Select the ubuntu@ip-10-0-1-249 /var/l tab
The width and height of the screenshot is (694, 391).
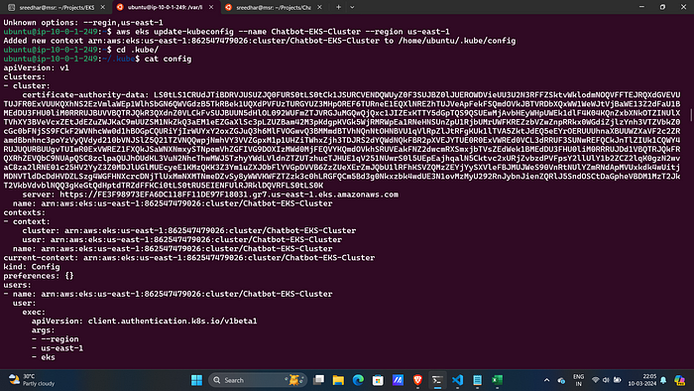point(166,7)
